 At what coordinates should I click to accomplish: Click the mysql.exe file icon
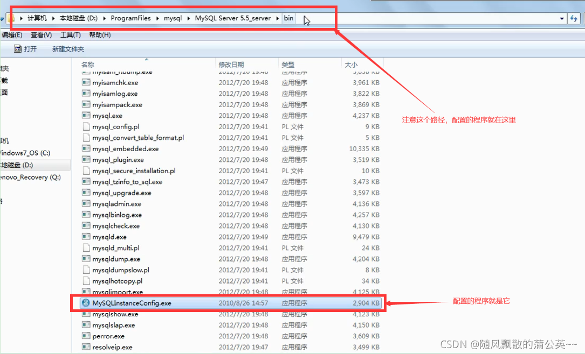[x=86, y=115]
